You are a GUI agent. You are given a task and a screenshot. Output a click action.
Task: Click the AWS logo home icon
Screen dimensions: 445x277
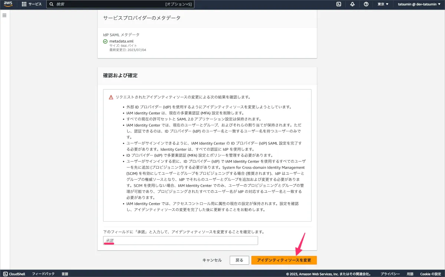point(8,4)
